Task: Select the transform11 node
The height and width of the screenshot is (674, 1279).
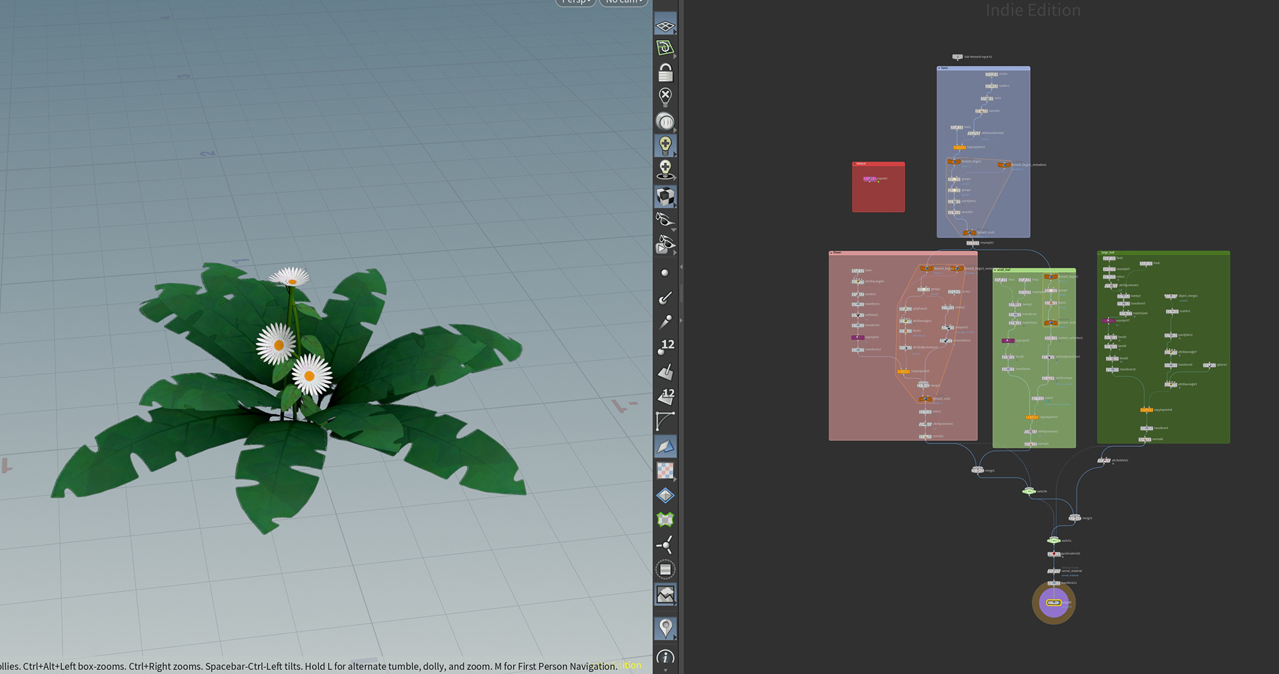Action: [x=1054, y=583]
